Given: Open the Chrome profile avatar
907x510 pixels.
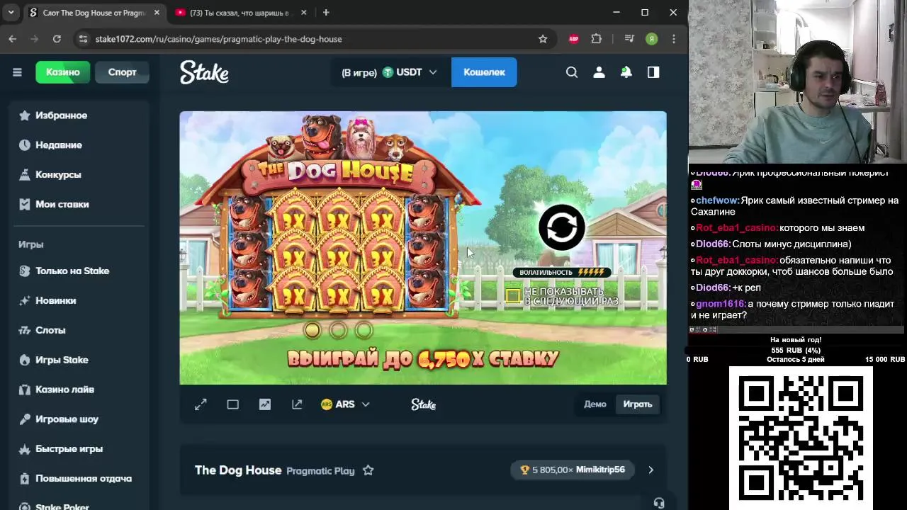Looking at the screenshot, I should pyautogui.click(x=652, y=39).
